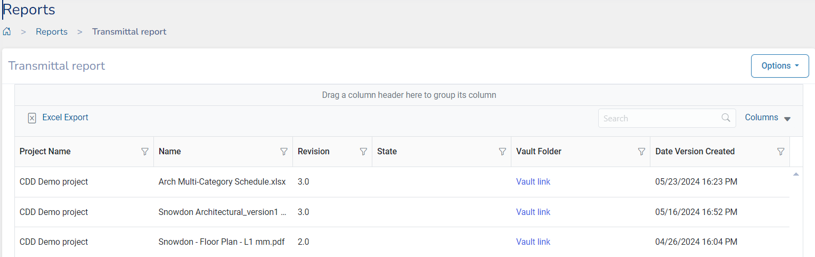The width and height of the screenshot is (815, 257).
Task: Open filter for State column
Action: 502,152
